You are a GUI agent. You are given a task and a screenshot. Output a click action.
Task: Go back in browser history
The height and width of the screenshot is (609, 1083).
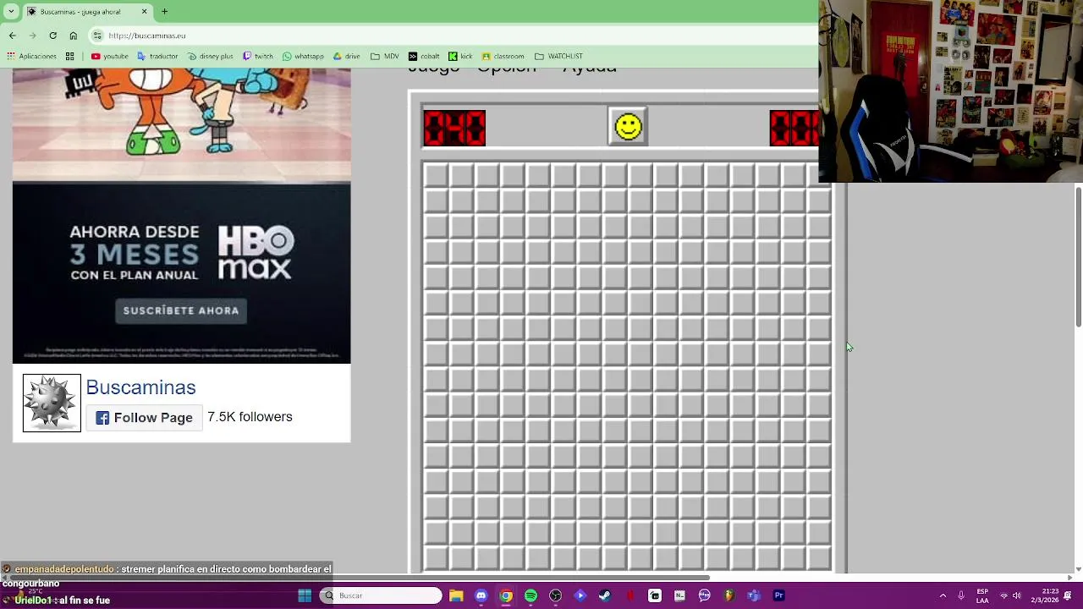click(x=12, y=36)
